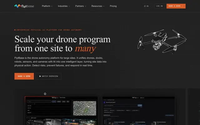The height and width of the screenshot is (125, 200).
Task: Click the prompt input in right dashboard preview
Action: coord(121,106)
